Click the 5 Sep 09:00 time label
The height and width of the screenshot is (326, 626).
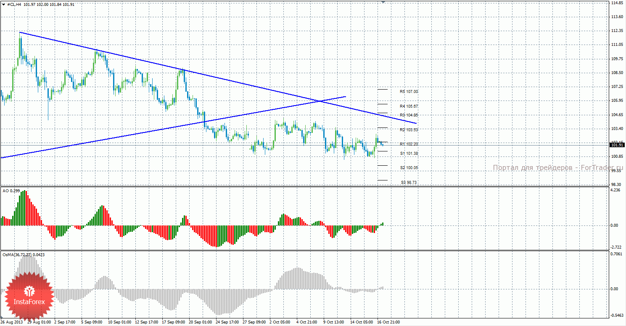point(91,322)
